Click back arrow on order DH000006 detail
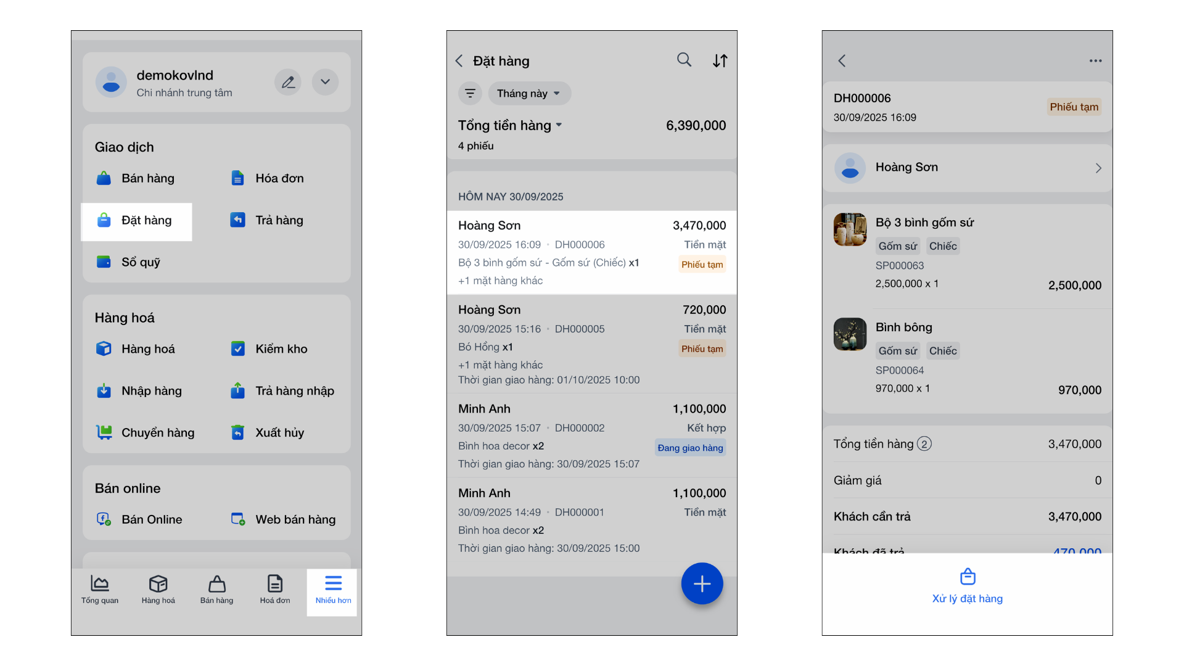Image resolution: width=1184 pixels, height=666 pixels. [x=842, y=60]
